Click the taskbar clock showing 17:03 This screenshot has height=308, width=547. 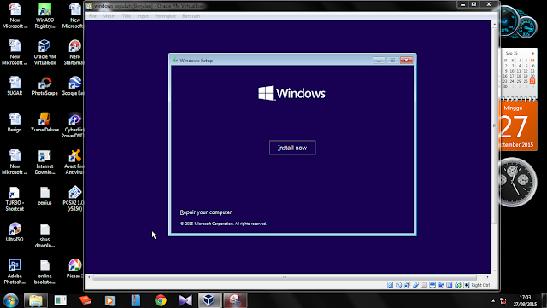tap(525, 300)
